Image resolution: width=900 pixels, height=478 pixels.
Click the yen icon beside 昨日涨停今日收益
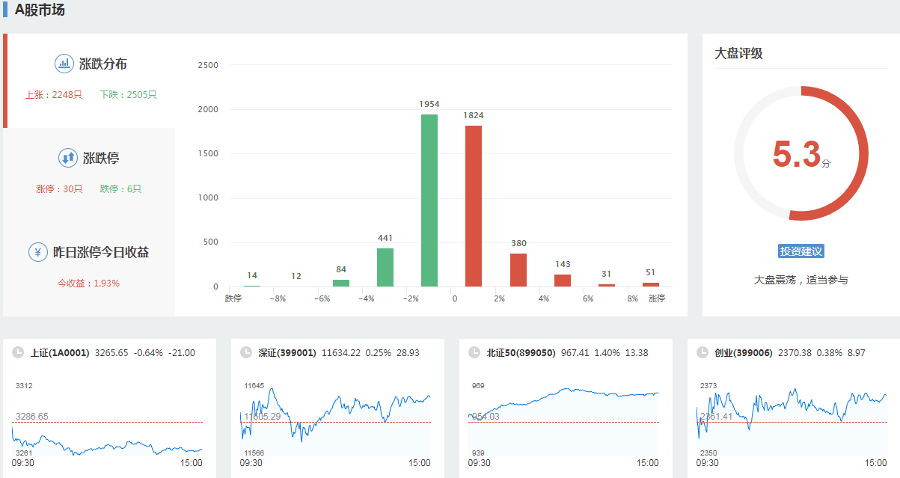38,252
